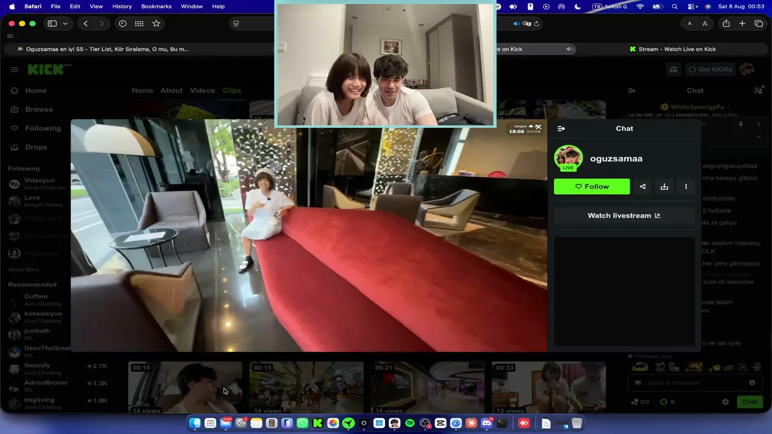Viewport: 772px width, 434px height.
Task: Open the Safari File menu
Action: 55,7
